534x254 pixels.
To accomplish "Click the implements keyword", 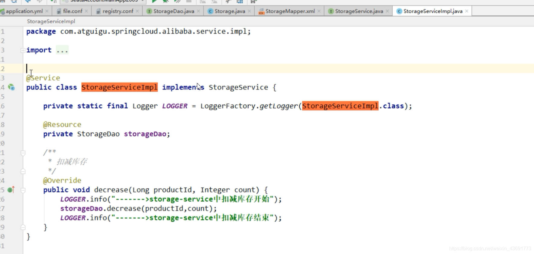I will click(183, 87).
